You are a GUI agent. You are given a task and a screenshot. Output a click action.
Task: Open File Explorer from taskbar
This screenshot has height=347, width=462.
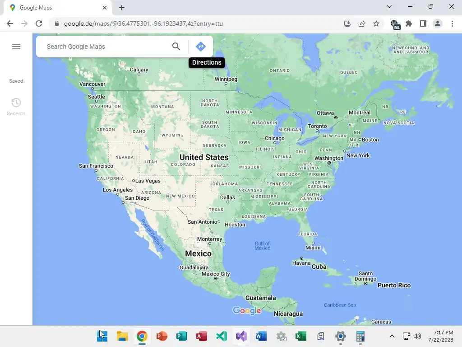tap(122, 336)
